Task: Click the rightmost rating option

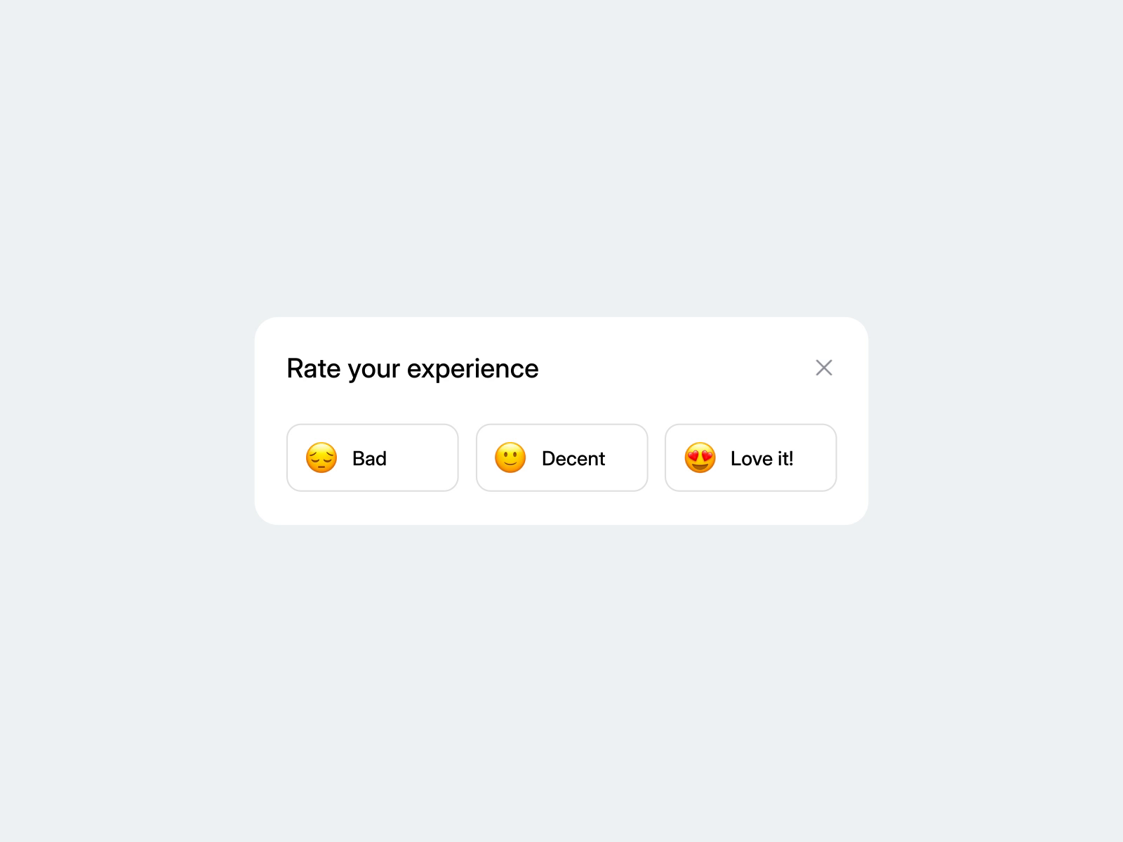Action: (750, 458)
